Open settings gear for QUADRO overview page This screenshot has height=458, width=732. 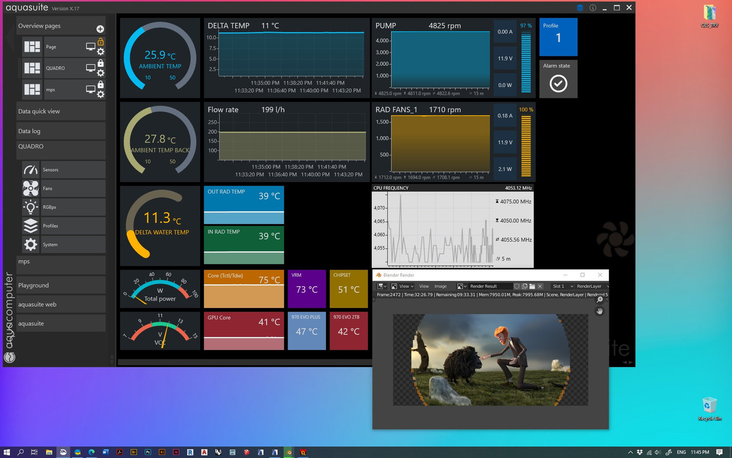[x=101, y=73]
